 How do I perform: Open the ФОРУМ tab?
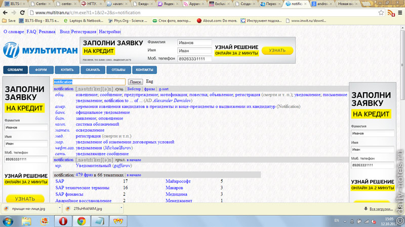tap(41, 70)
